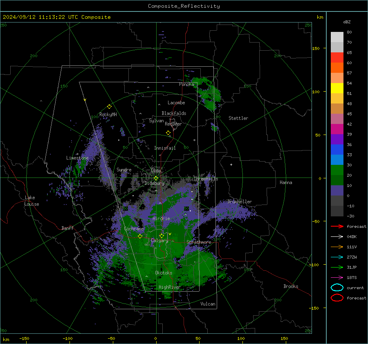Click the 18TS legend label
The height and width of the screenshot is (344, 368).
click(x=352, y=277)
